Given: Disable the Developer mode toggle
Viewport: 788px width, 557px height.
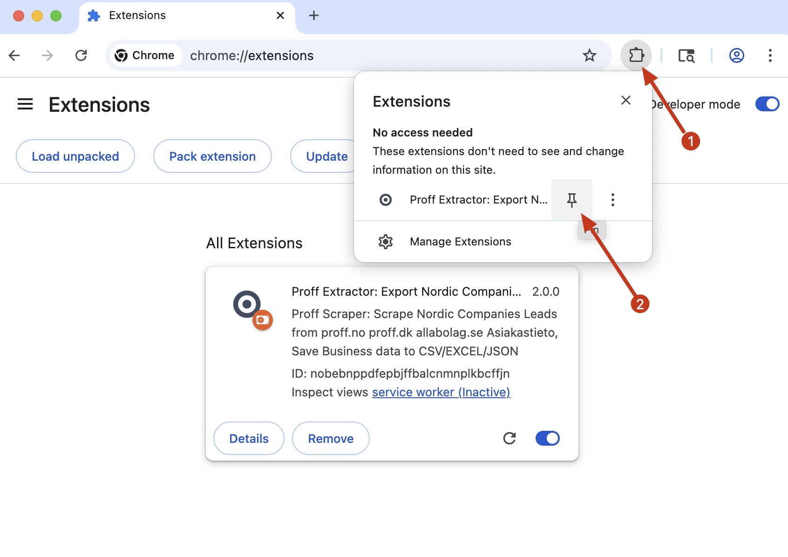Looking at the screenshot, I should click(x=767, y=104).
